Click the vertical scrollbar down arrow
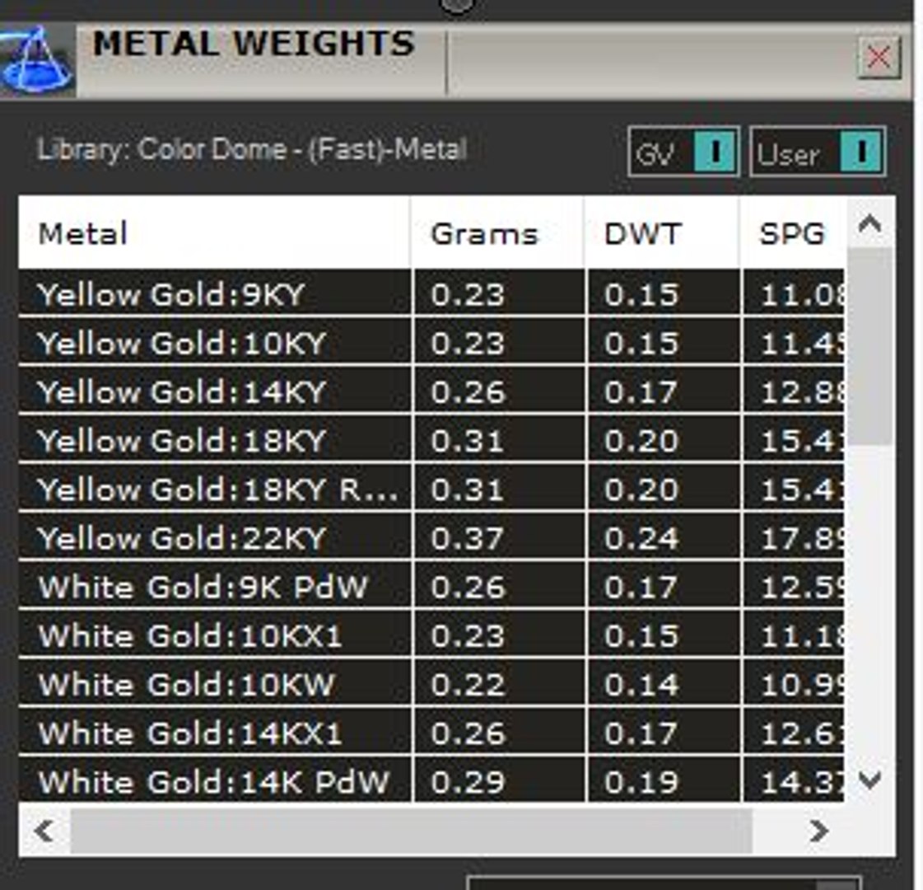The image size is (923, 890). (869, 780)
